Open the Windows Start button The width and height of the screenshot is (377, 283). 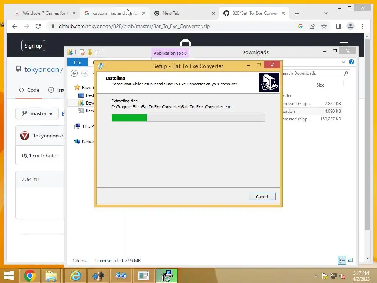pyautogui.click(x=9, y=276)
